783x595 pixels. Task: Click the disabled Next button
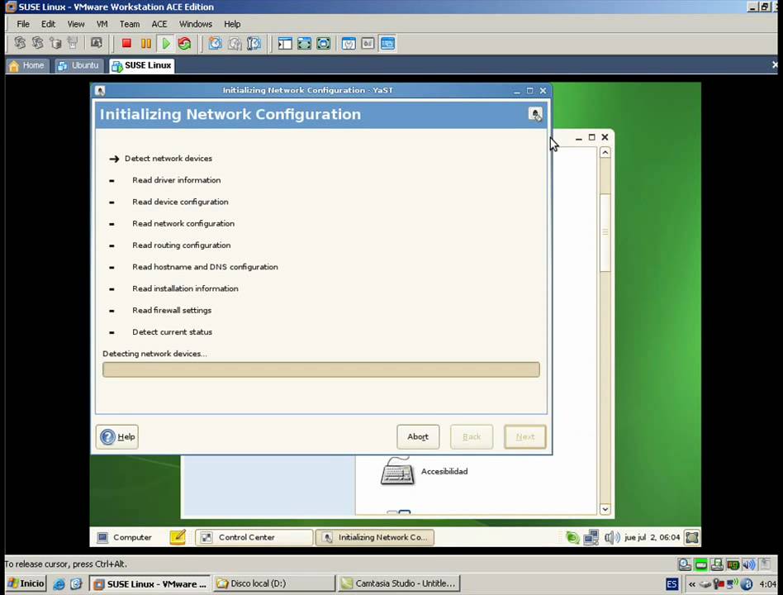click(524, 436)
